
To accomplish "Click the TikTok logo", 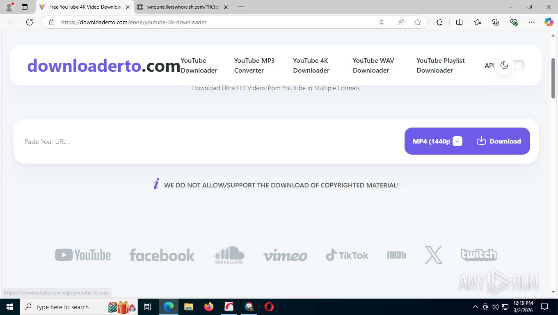I will pos(347,255).
